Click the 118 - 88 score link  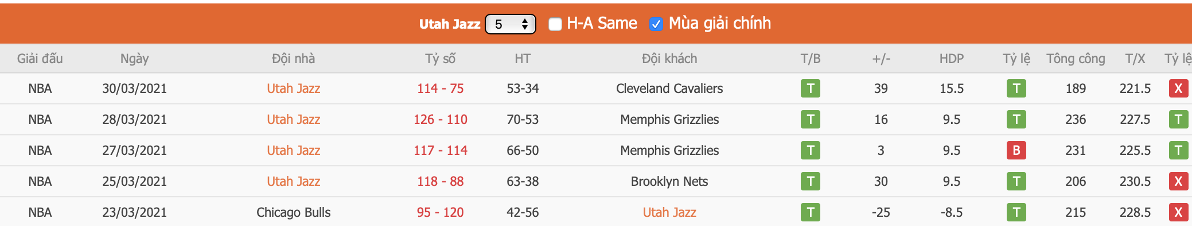[x=440, y=181]
